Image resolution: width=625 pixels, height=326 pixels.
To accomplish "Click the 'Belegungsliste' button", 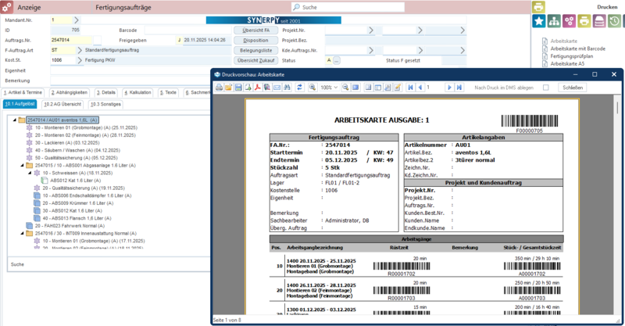I will [255, 50].
